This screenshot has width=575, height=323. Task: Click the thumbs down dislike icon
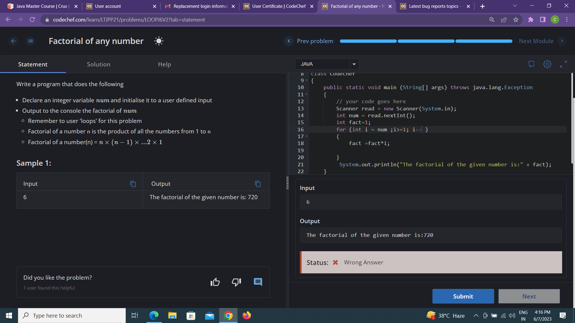coord(236,282)
